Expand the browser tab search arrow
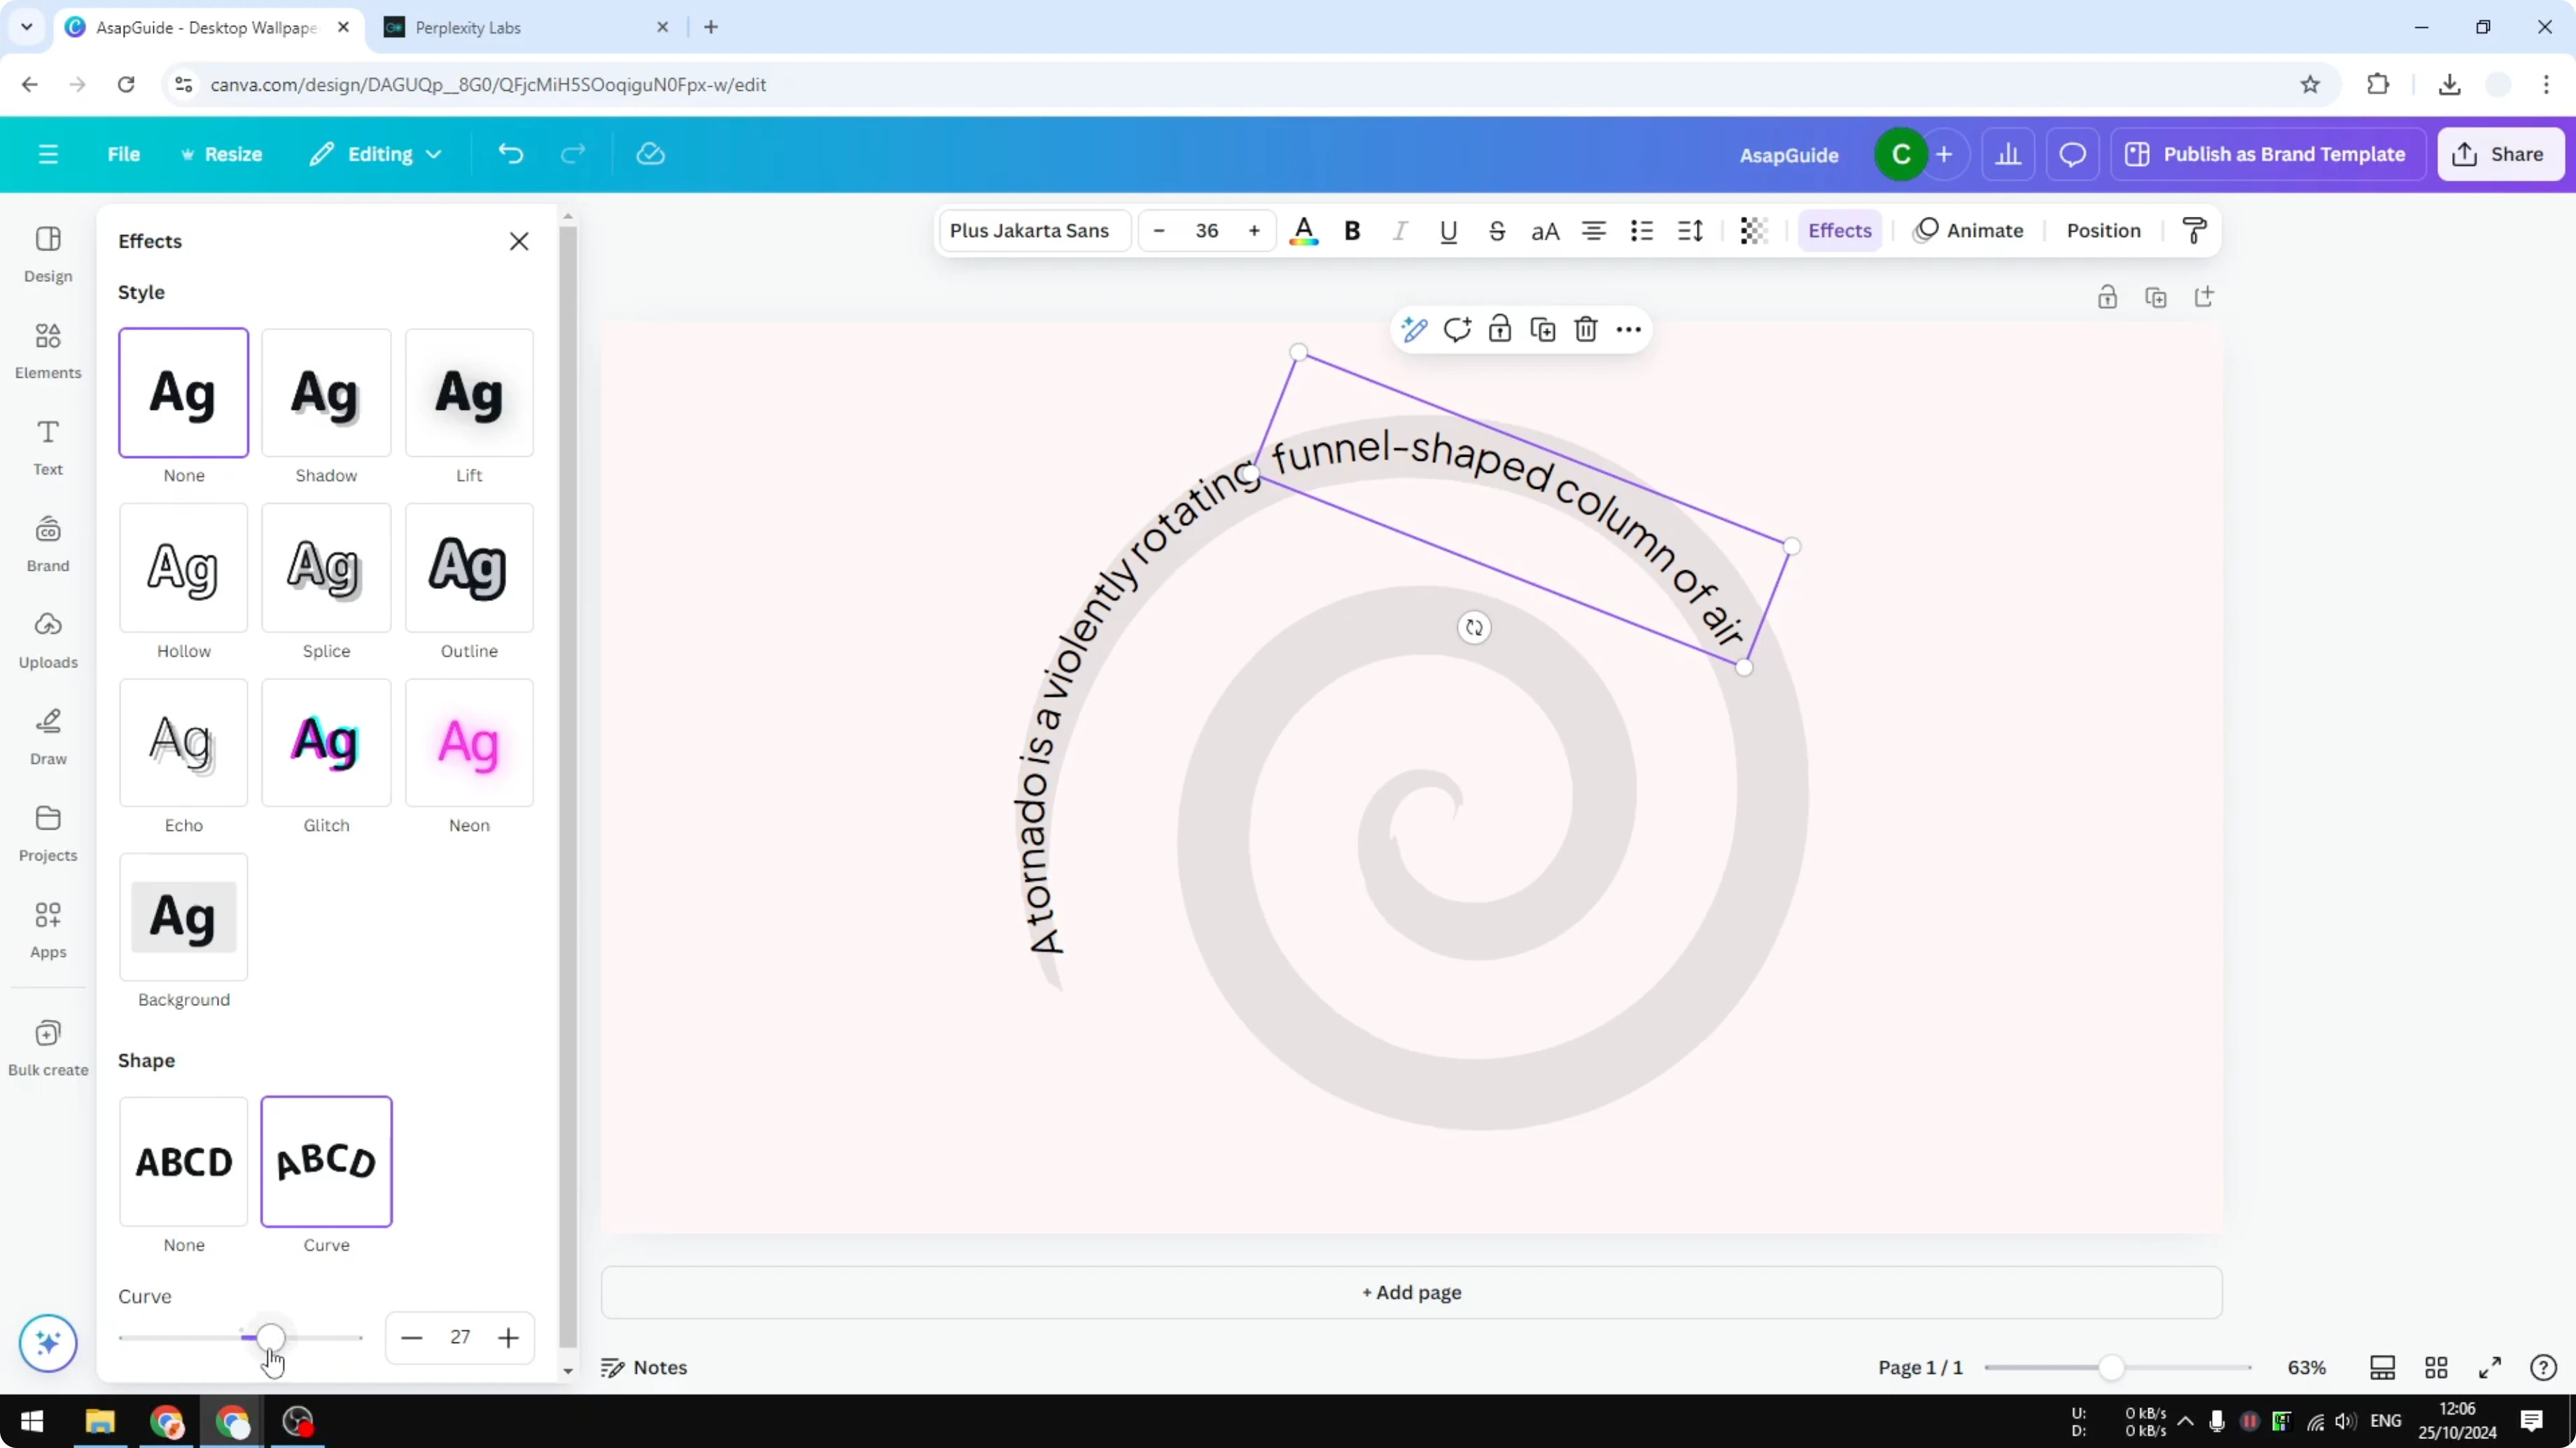The height and width of the screenshot is (1448, 2576). pos(26,27)
